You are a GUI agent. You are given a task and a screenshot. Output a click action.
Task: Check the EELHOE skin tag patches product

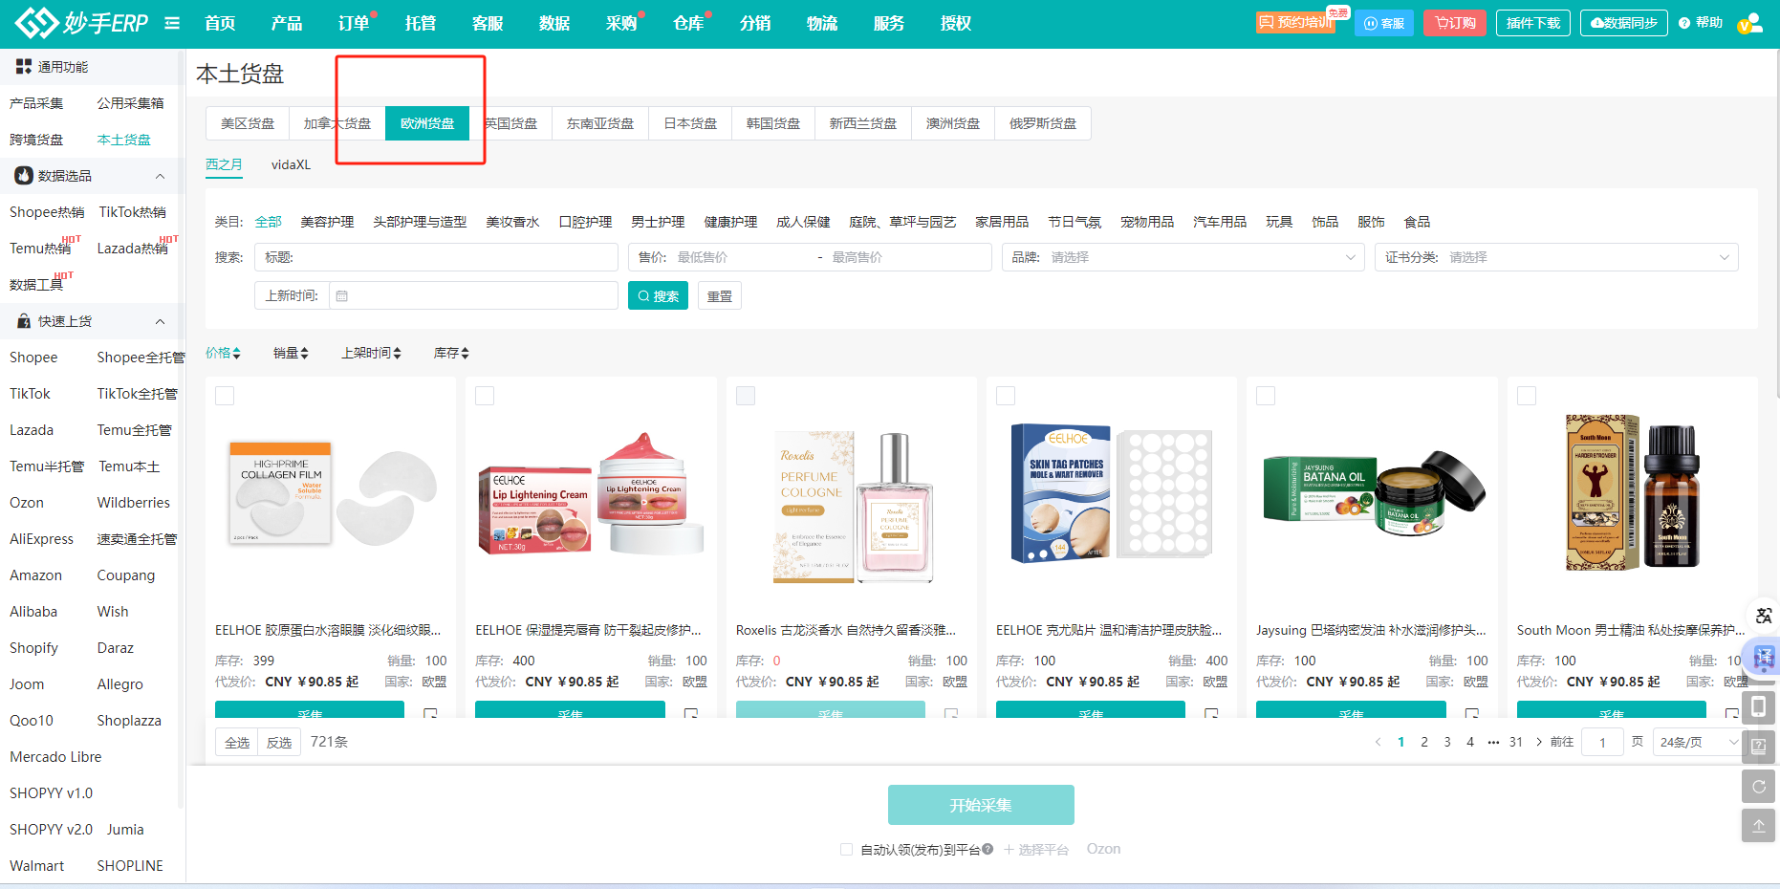(x=1006, y=396)
